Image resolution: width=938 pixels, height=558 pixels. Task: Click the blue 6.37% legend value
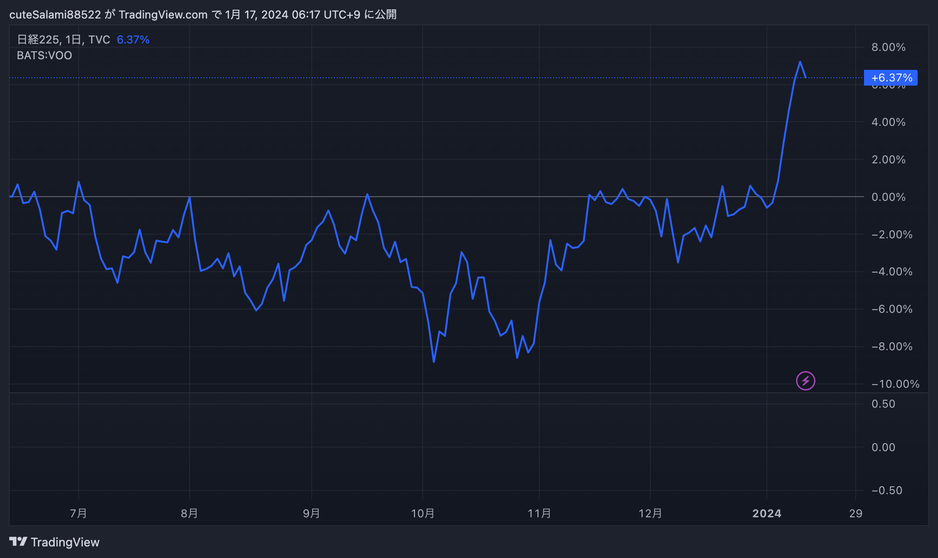(x=133, y=40)
